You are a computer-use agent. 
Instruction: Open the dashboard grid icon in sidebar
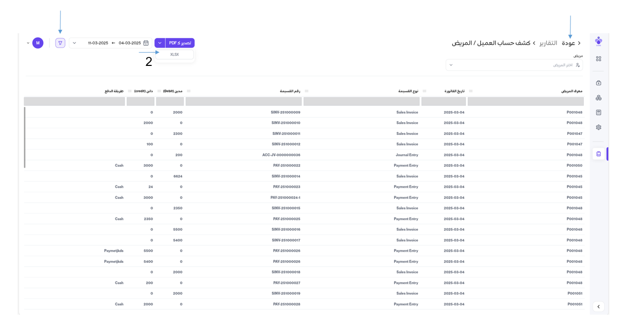tap(598, 58)
